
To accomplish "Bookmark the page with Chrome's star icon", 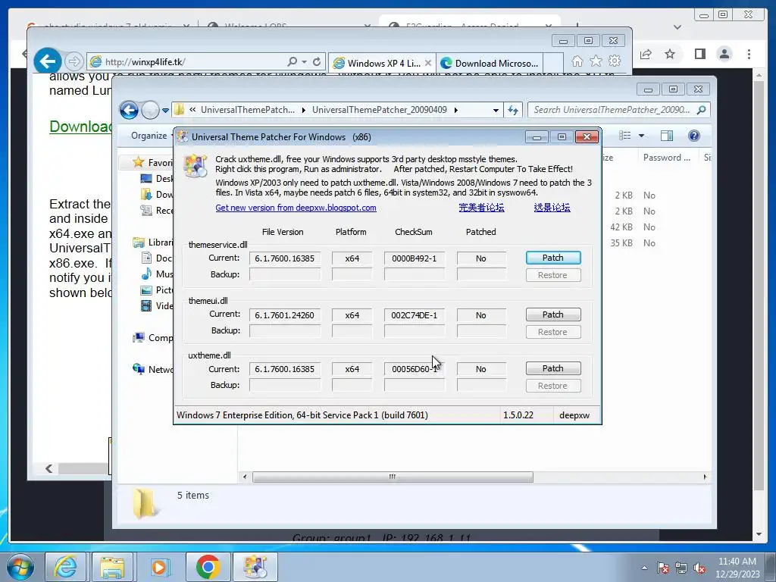I will (x=670, y=54).
